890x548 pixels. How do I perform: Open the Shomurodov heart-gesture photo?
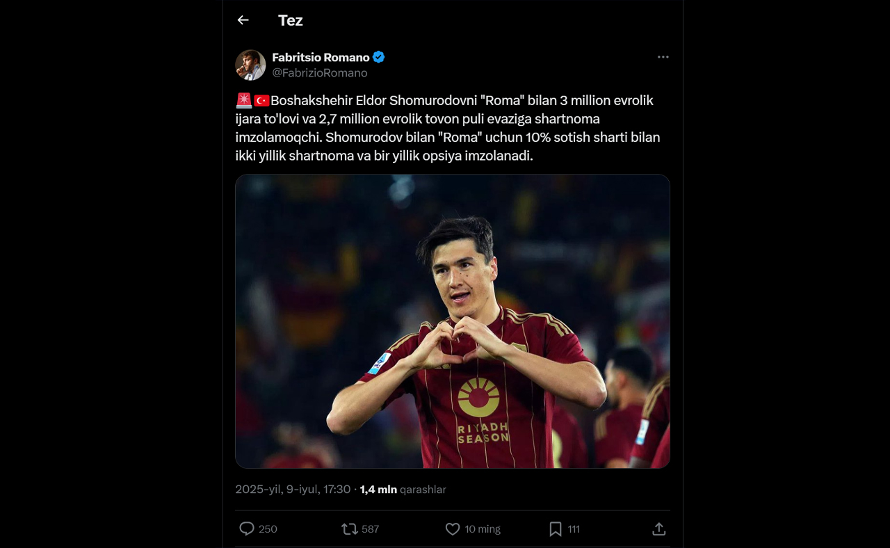pyautogui.click(x=453, y=321)
